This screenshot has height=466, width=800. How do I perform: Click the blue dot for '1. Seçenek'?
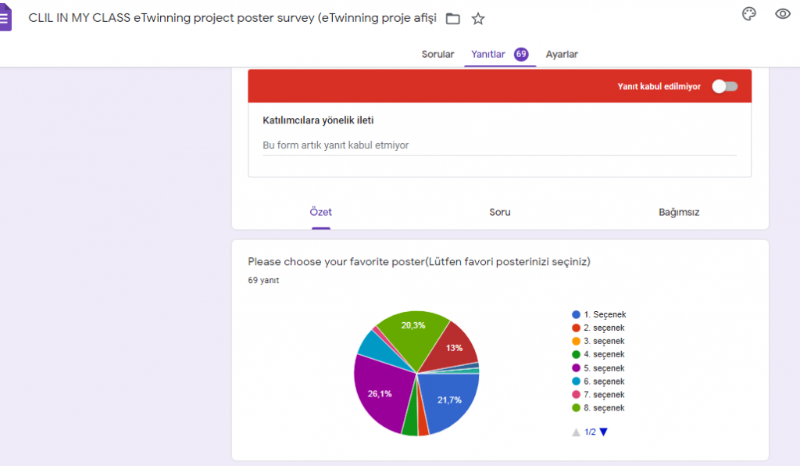coord(576,314)
